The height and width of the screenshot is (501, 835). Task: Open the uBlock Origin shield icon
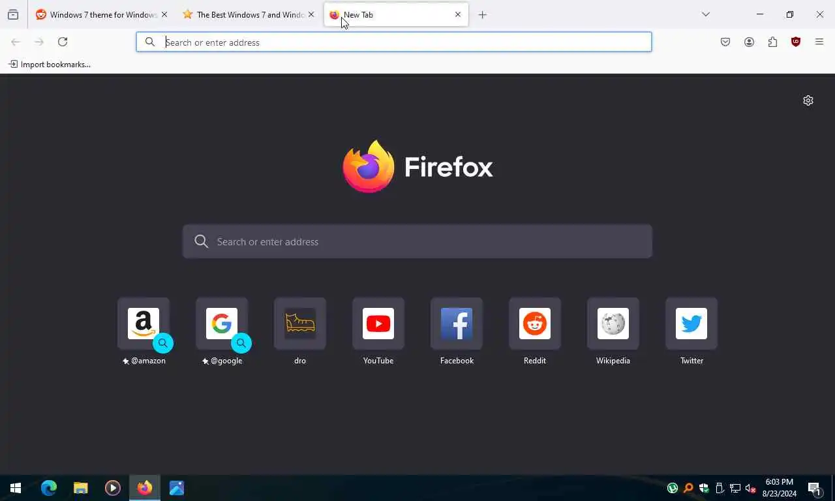796,42
